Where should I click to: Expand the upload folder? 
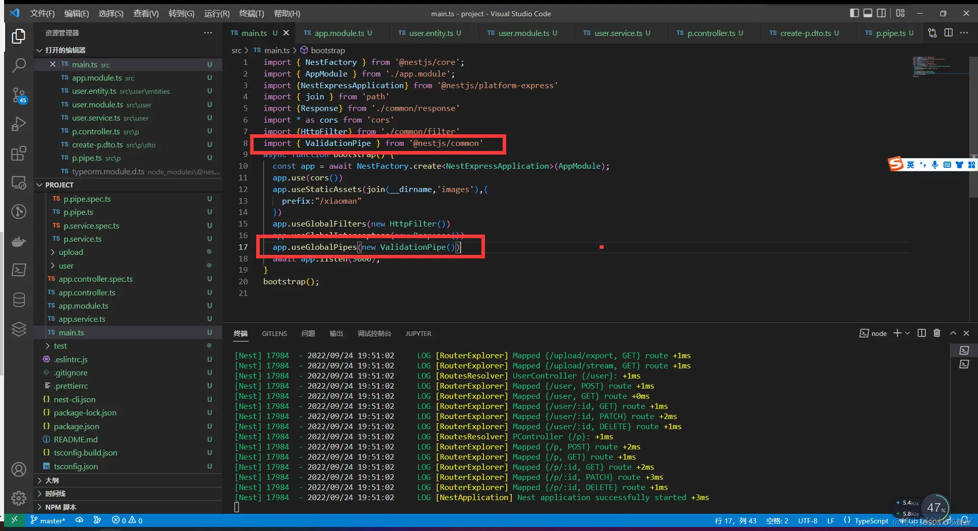[x=71, y=252]
